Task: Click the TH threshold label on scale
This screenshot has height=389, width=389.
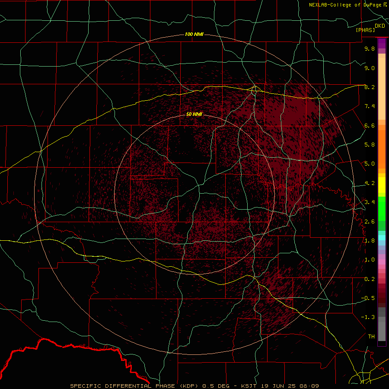Action: [x=371, y=337]
